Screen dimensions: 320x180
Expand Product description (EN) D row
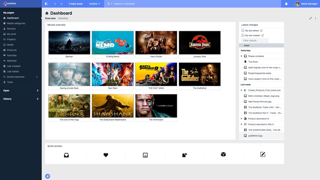coord(241,124)
